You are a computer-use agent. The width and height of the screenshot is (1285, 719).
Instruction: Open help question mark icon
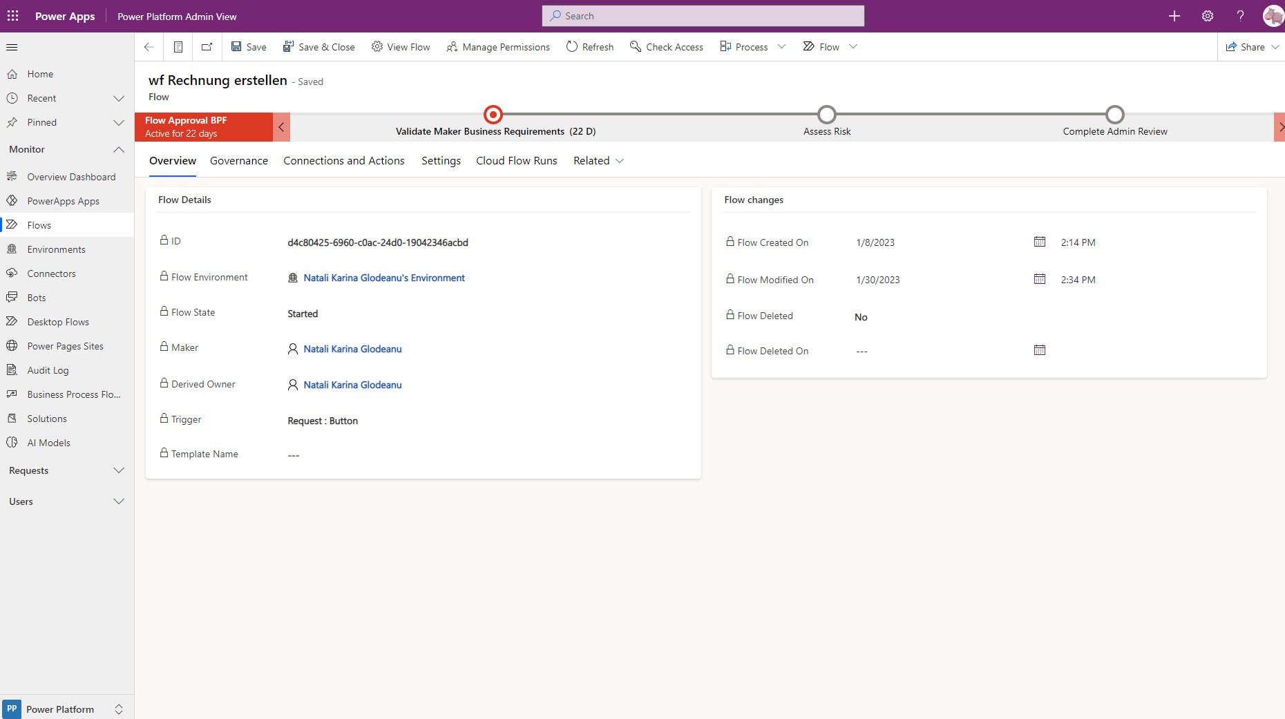click(x=1240, y=16)
